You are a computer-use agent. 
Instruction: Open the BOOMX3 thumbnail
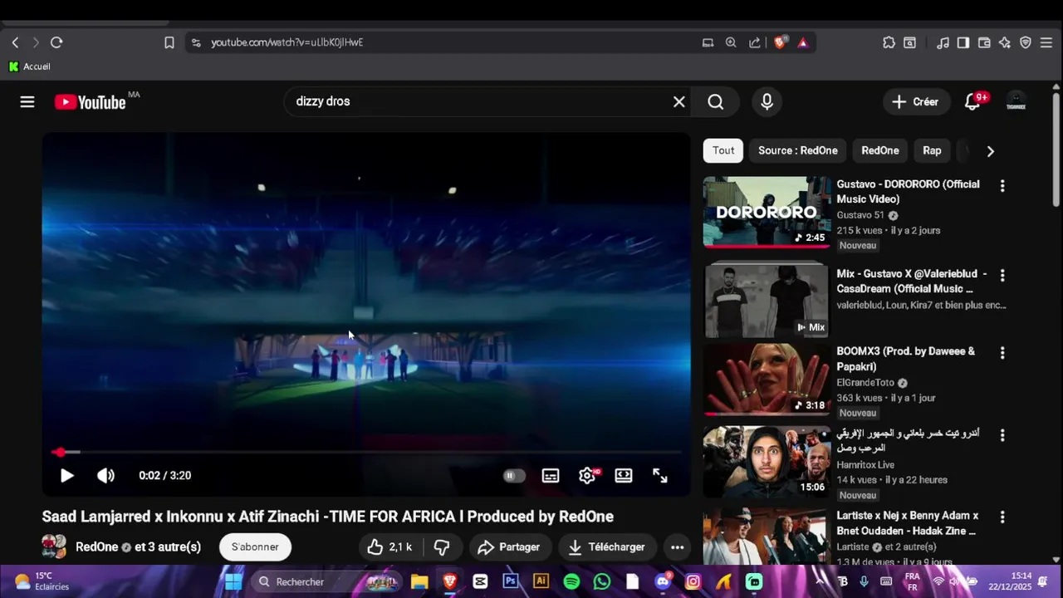point(767,380)
